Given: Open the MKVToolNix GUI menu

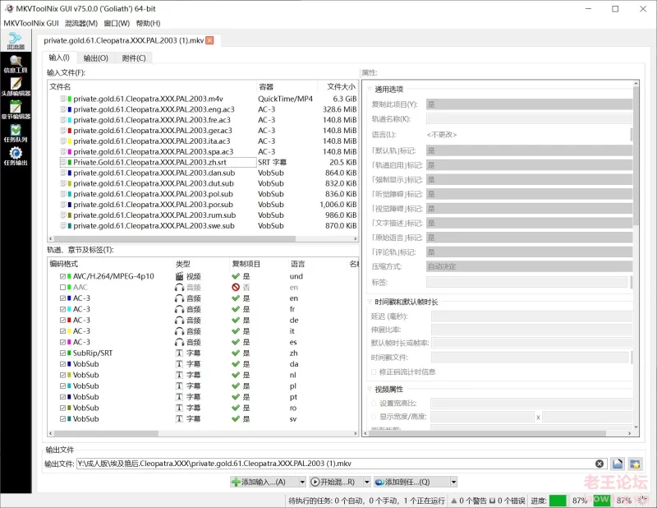Looking at the screenshot, I should pyautogui.click(x=31, y=23).
